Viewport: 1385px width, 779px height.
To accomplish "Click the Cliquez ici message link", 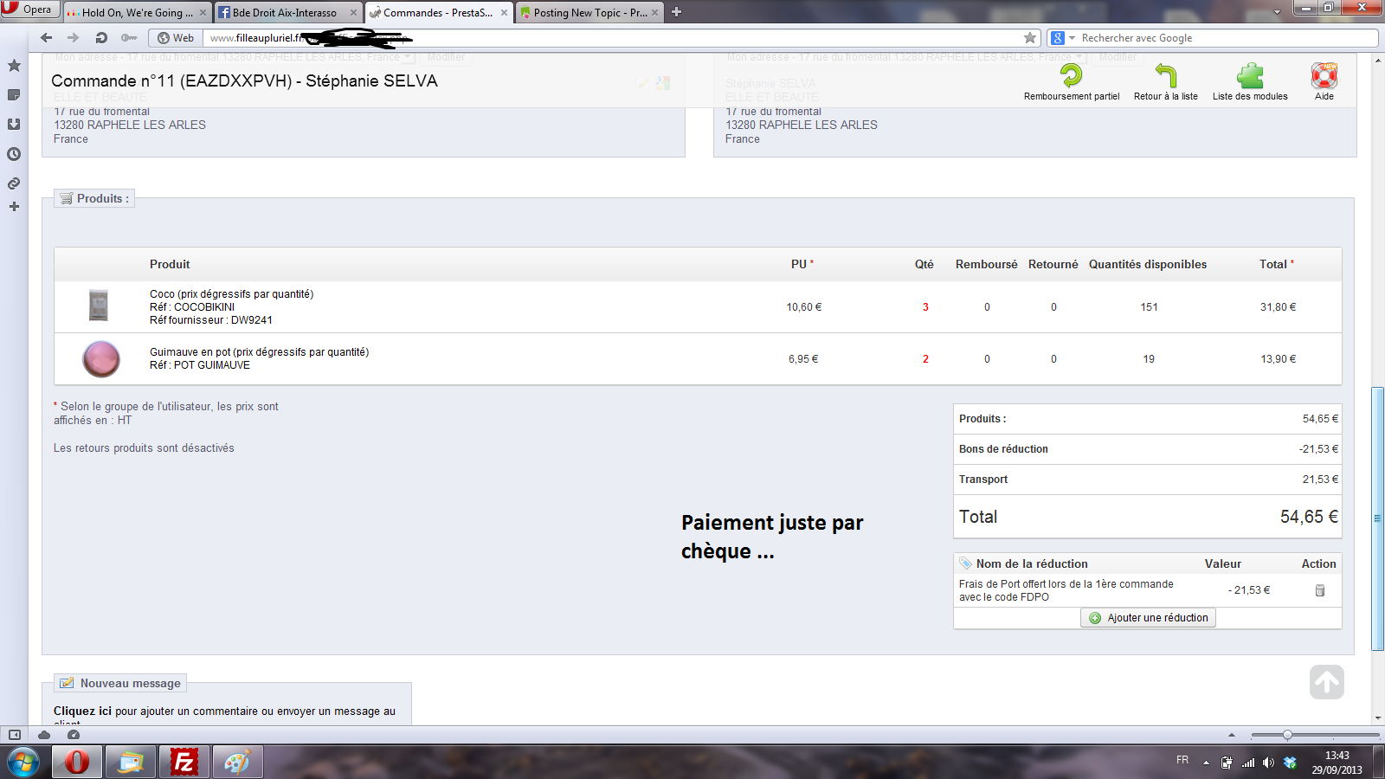I will [82, 711].
